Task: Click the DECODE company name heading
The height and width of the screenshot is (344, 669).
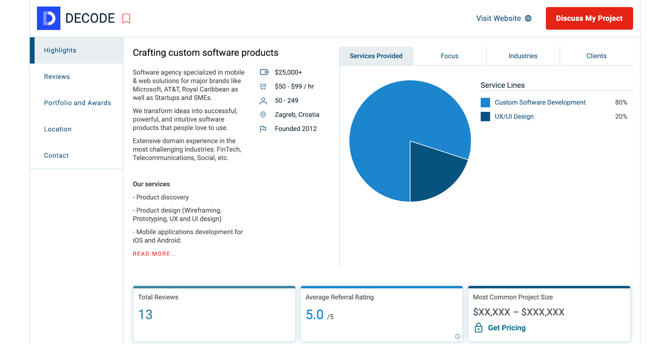Action: point(90,18)
